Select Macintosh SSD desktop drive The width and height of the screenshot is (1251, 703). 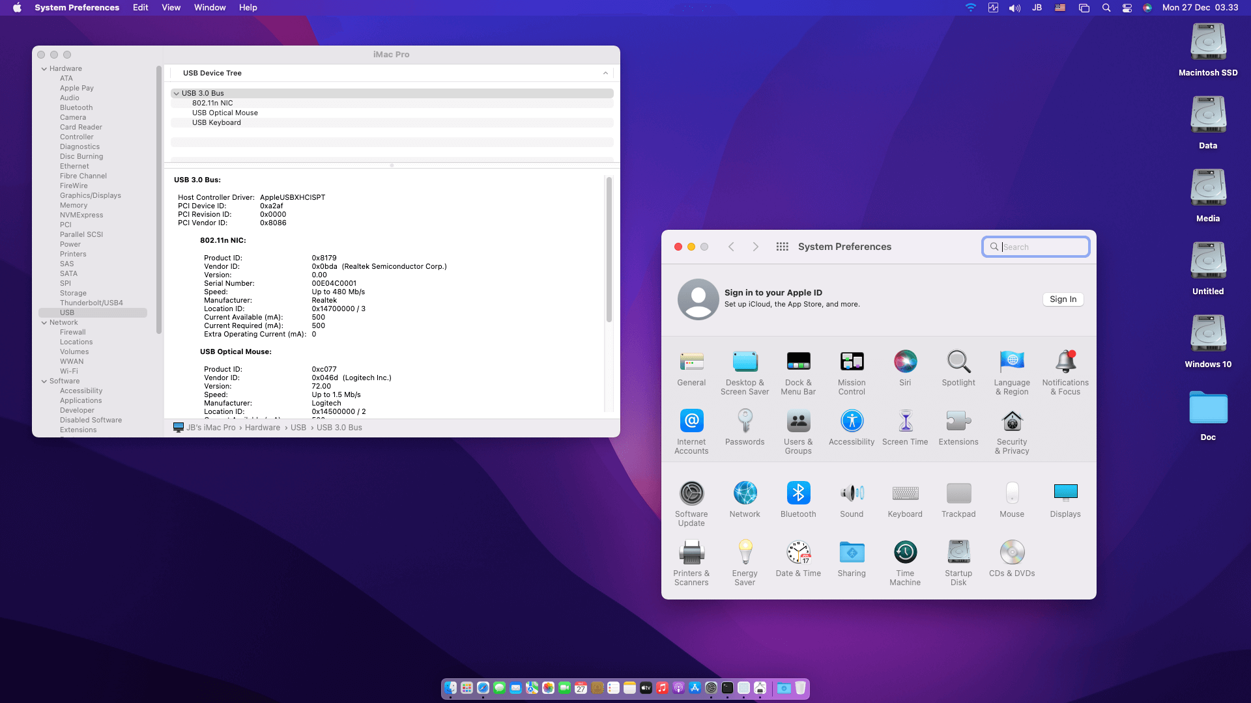(x=1208, y=50)
